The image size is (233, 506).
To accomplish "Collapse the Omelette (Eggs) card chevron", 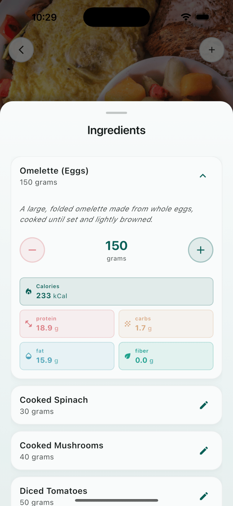I will coord(203,176).
